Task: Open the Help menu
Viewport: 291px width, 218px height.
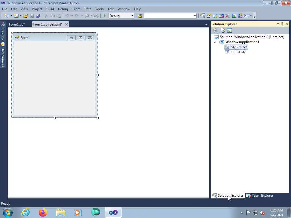Action: point(138,9)
